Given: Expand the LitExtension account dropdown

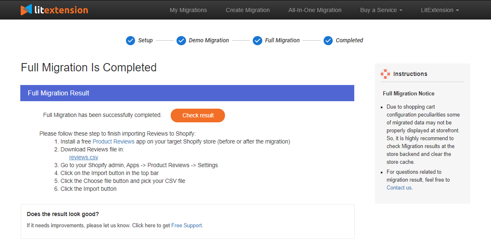Looking at the screenshot, I should click(440, 10).
